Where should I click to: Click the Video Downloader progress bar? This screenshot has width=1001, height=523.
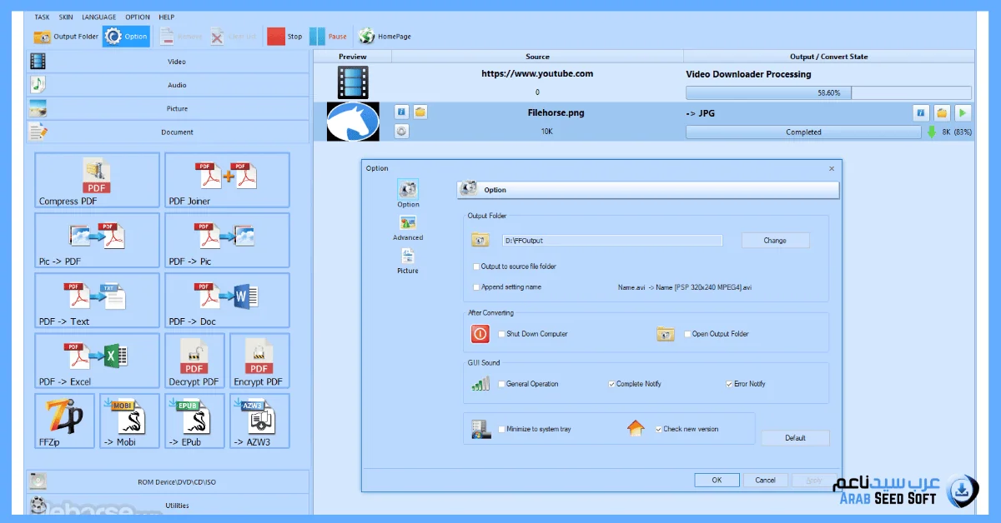pyautogui.click(x=828, y=93)
